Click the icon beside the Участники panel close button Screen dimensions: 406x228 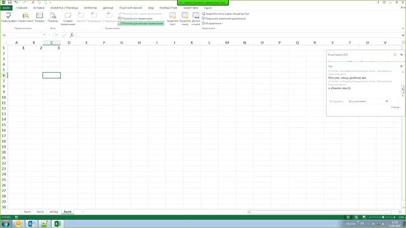point(395,54)
